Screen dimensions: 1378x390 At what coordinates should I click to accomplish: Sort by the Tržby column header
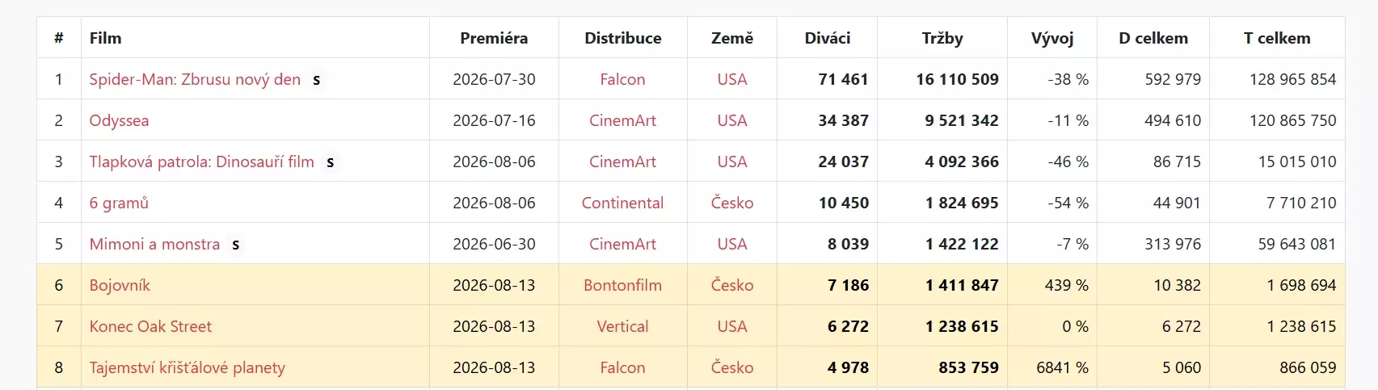(x=942, y=38)
